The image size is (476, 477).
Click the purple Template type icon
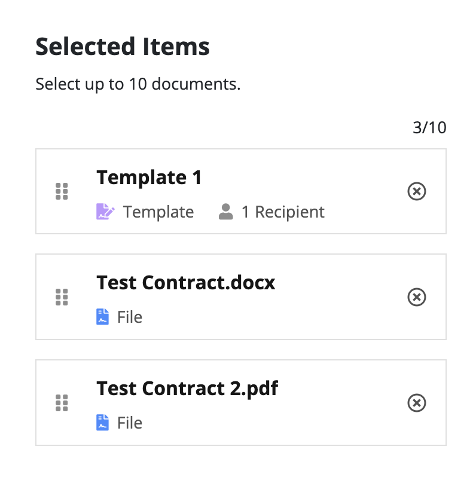click(x=105, y=212)
